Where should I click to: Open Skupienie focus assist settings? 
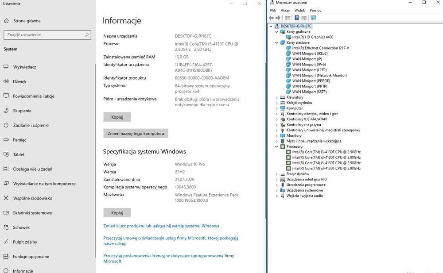22,111
